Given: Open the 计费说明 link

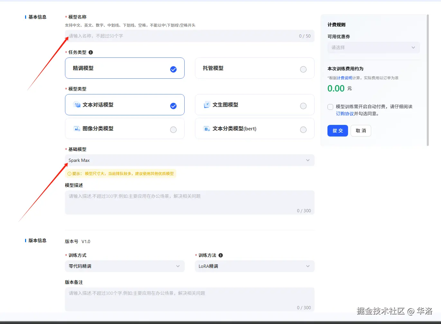Looking at the screenshot, I should coord(345,78).
